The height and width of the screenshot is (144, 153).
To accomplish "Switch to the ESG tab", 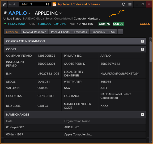I will tap(112, 32).
